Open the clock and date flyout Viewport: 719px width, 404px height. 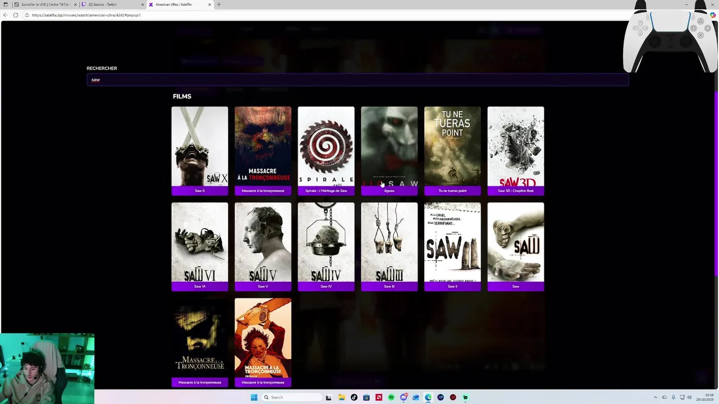pos(706,397)
